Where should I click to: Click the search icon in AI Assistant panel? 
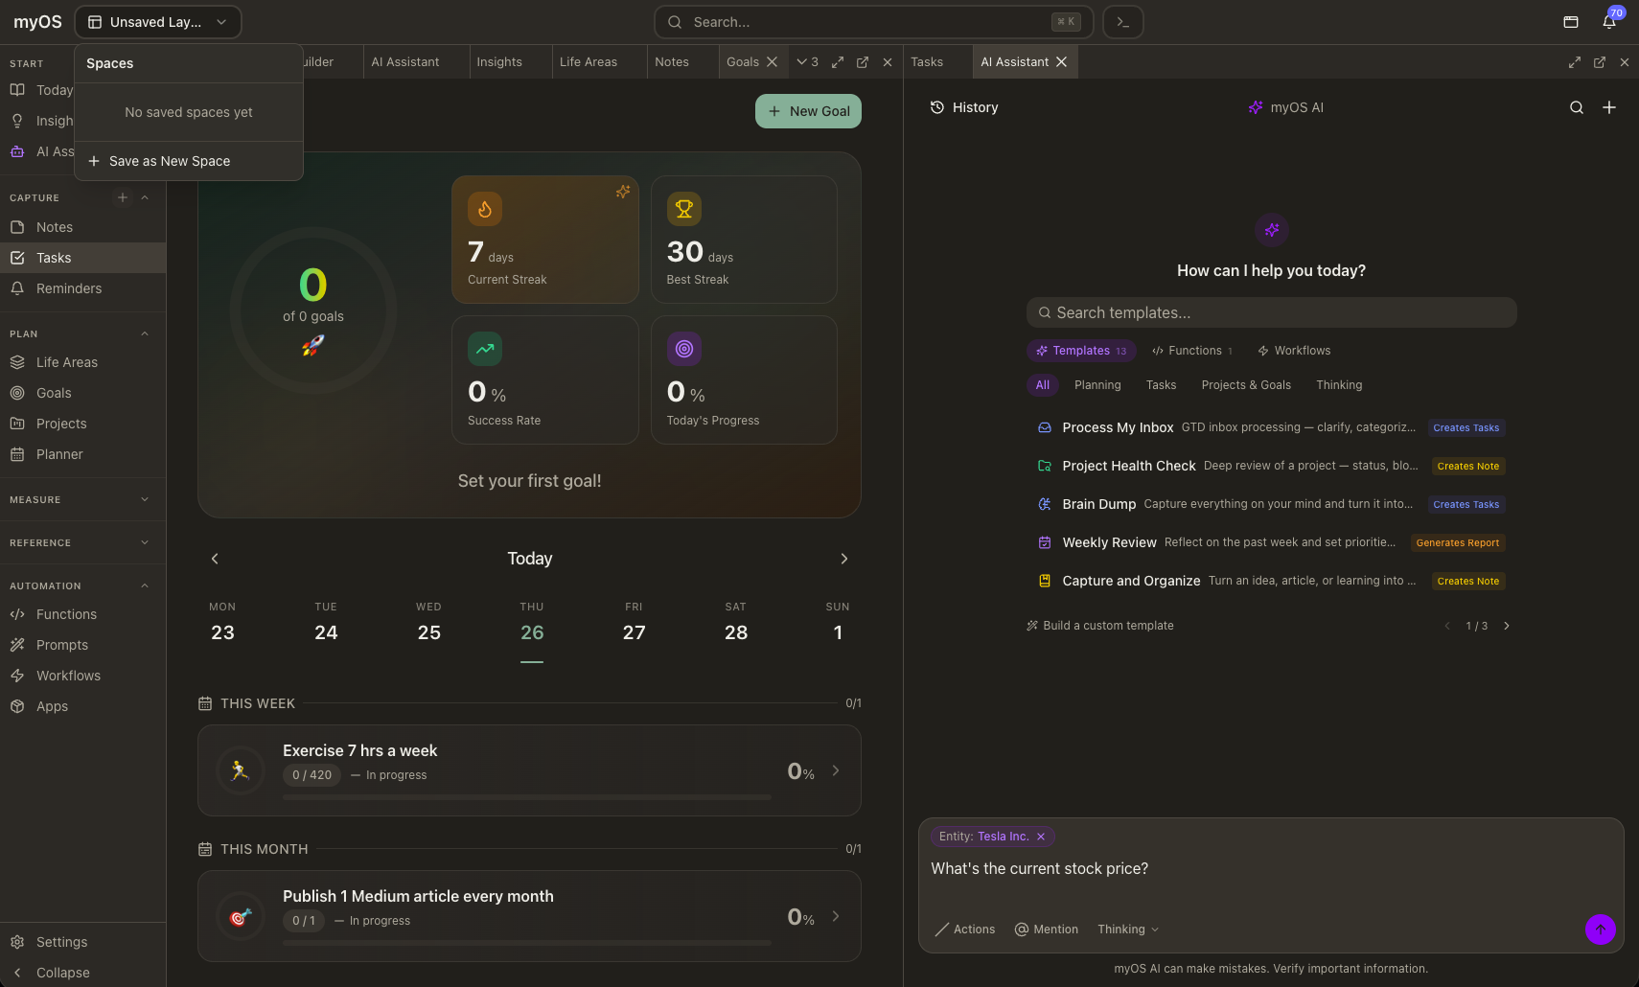click(x=1576, y=107)
